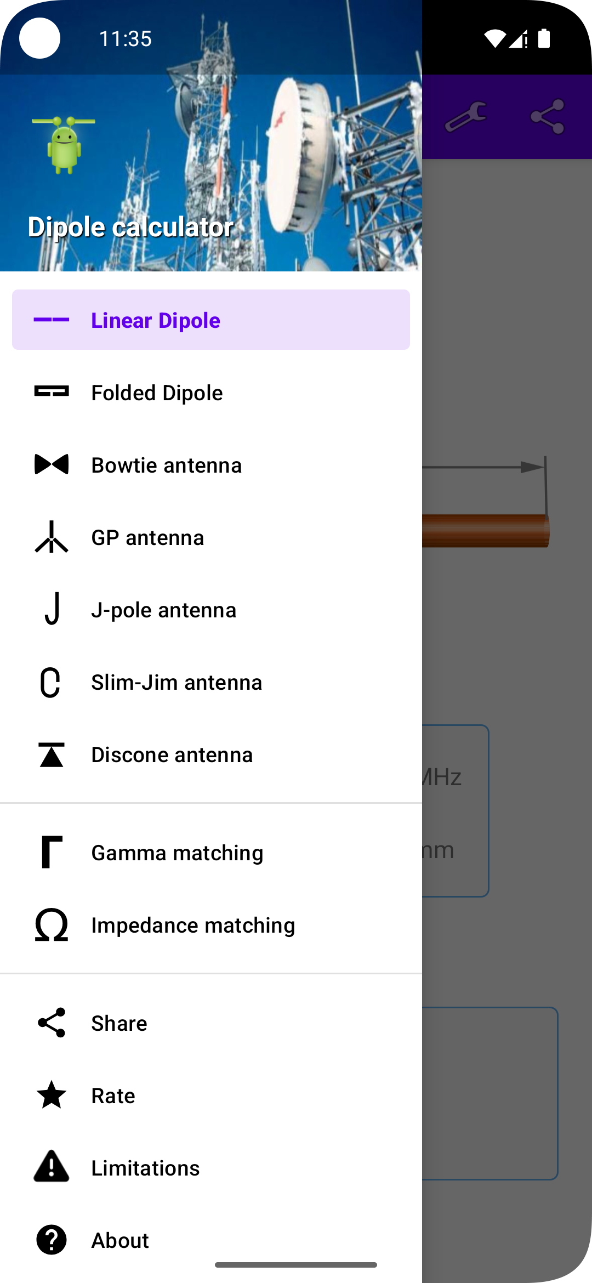
Task: Tap the Folded Dipole icon
Action: coord(52,391)
